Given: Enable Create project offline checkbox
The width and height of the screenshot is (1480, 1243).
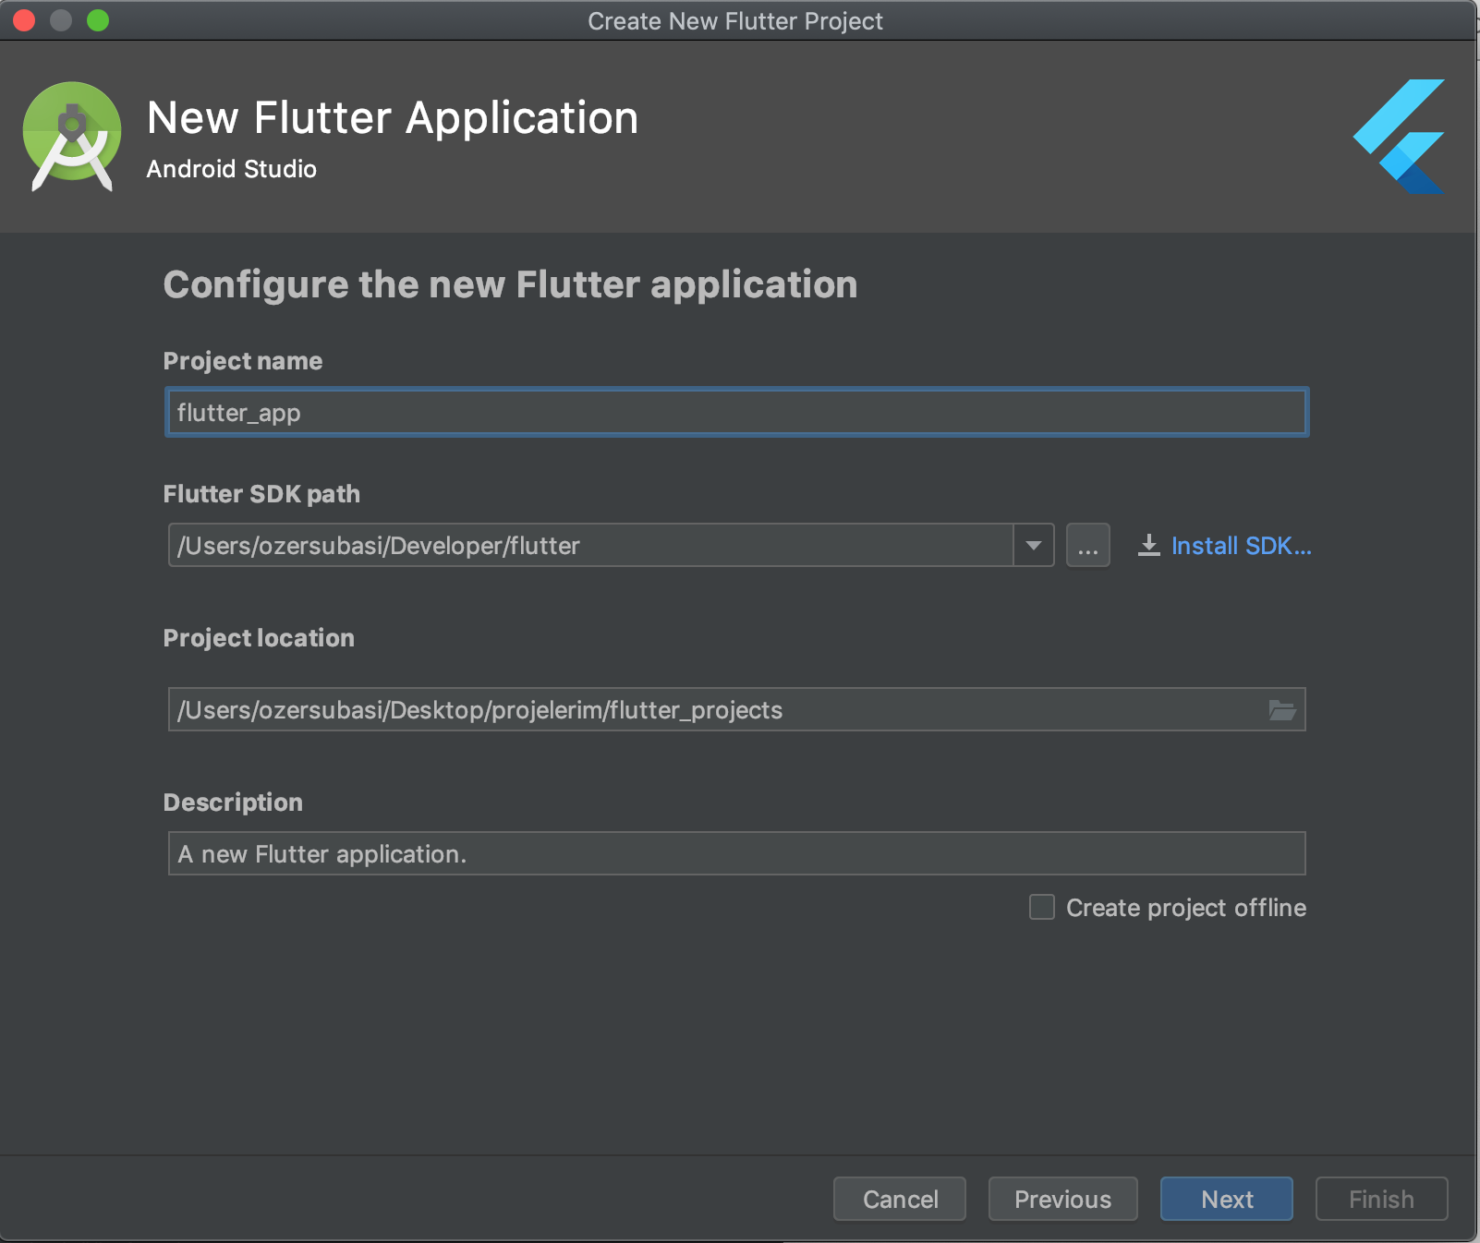Looking at the screenshot, I should click(x=1042, y=907).
